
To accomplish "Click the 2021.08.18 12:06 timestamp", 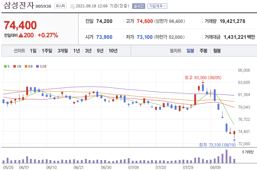I will [92, 6].
